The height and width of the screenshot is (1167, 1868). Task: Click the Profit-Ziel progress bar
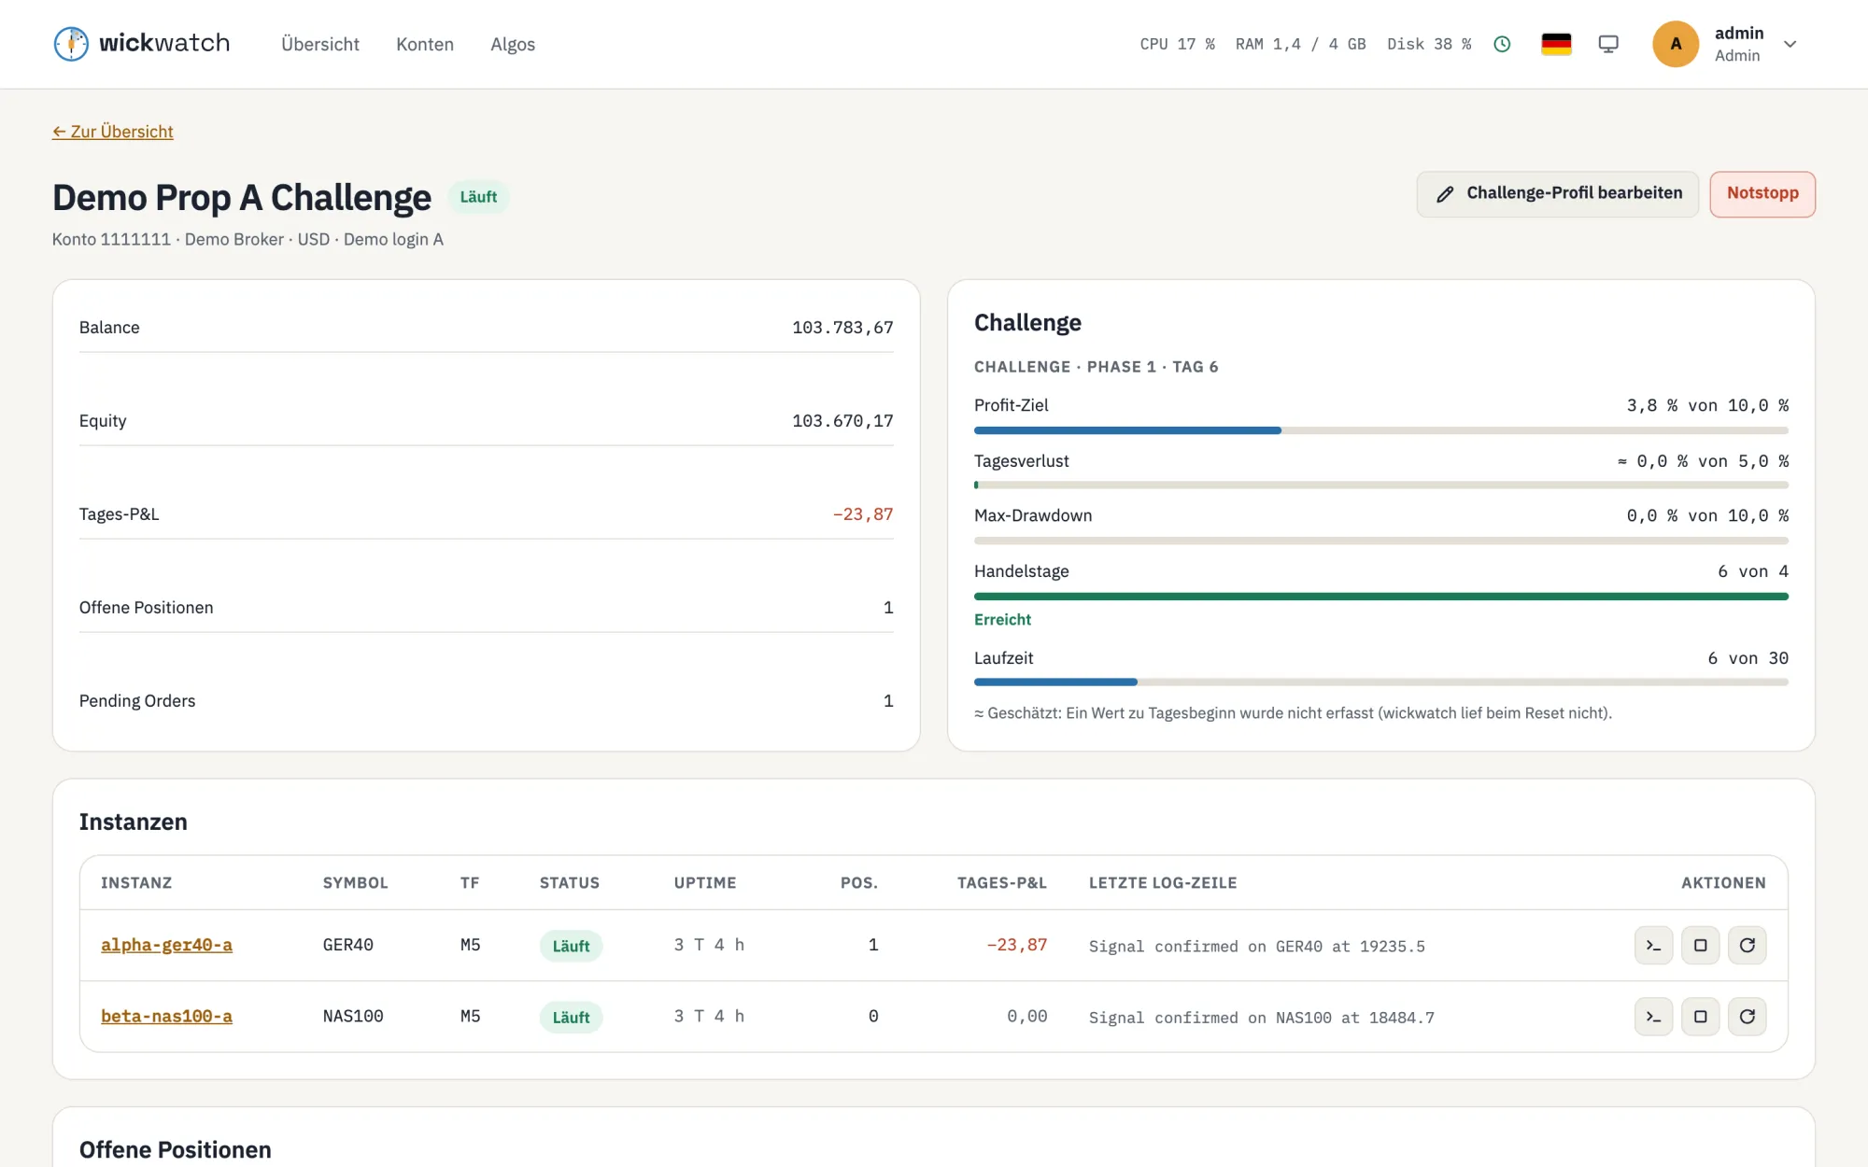click(1380, 430)
